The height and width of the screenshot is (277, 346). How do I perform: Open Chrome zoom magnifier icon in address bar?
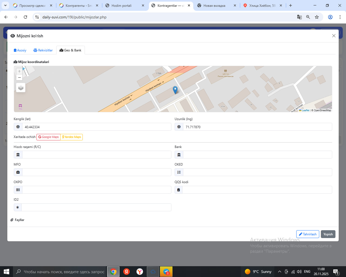308,17
